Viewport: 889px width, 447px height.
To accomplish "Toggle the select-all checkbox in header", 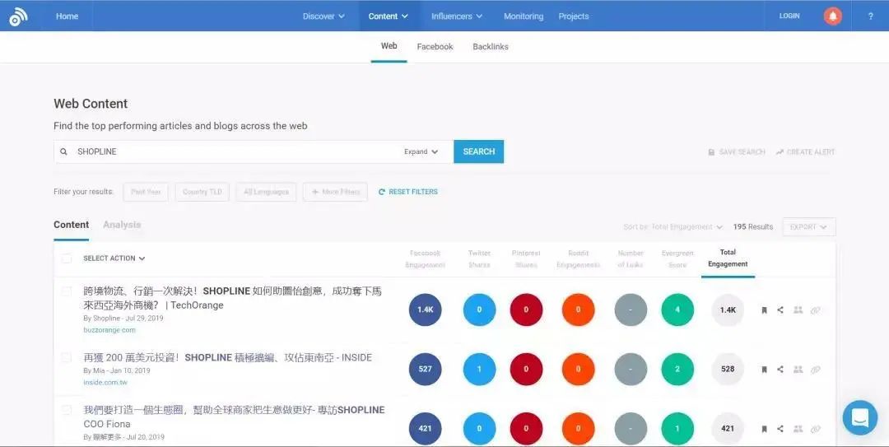I will point(67,258).
